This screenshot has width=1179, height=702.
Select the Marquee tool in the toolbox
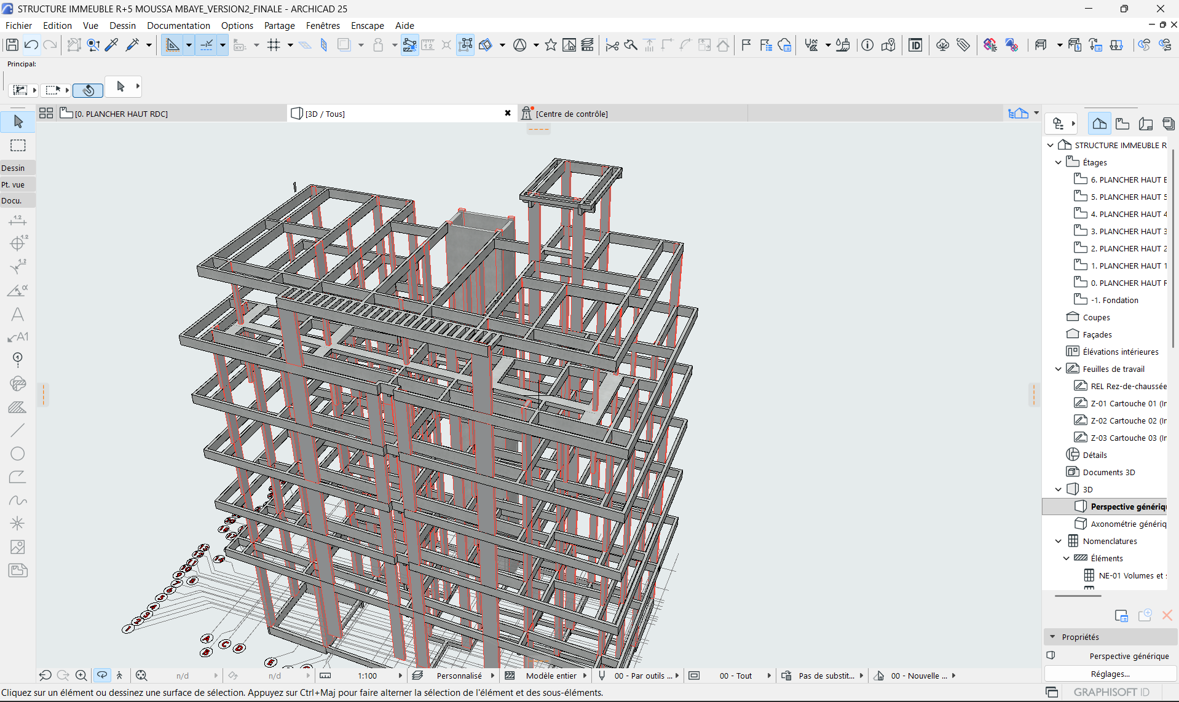tap(18, 146)
